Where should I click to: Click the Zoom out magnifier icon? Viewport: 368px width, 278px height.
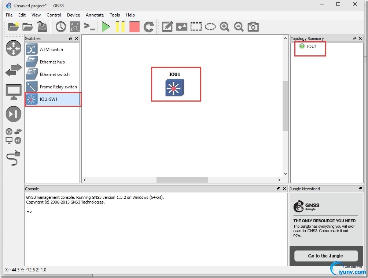click(239, 26)
